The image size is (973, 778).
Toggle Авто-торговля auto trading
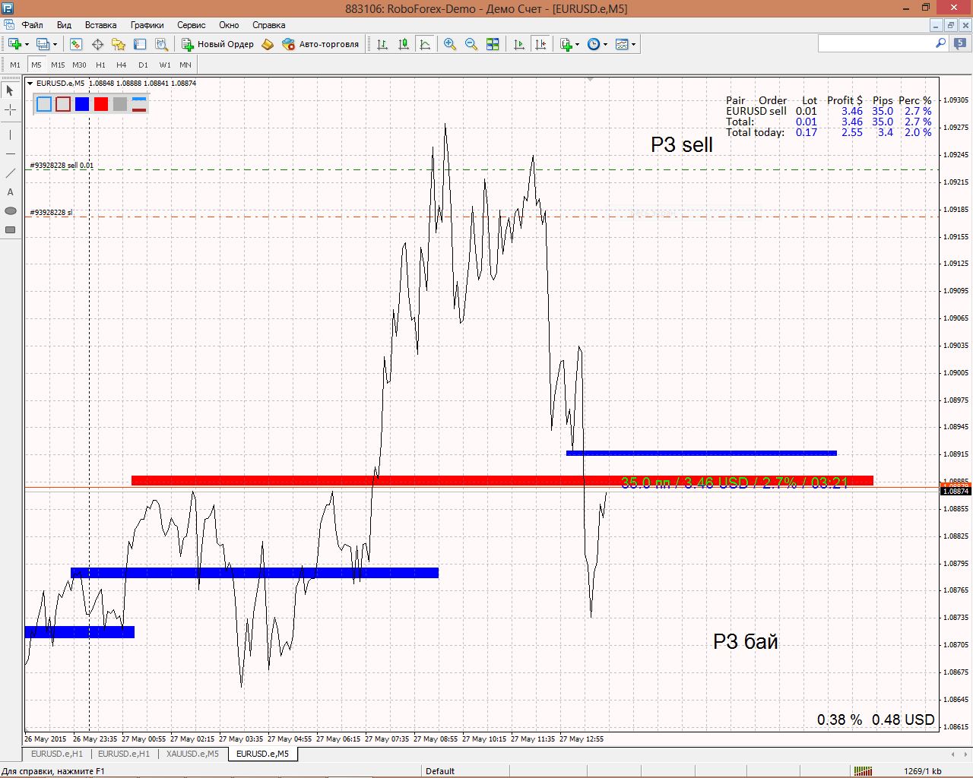320,44
